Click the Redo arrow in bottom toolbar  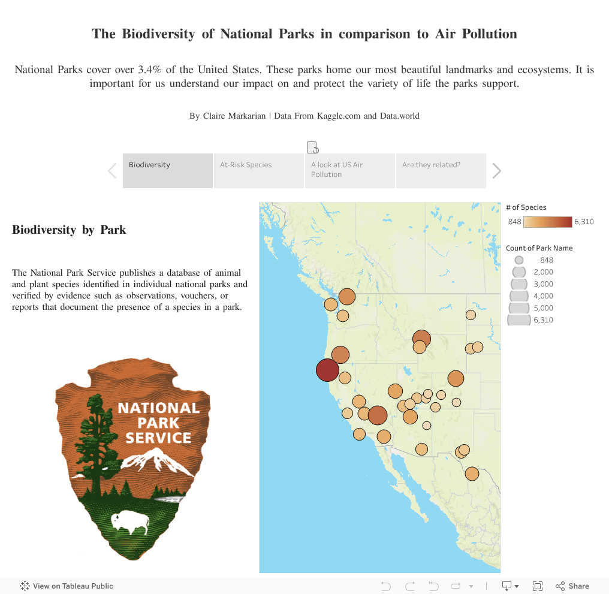410,586
